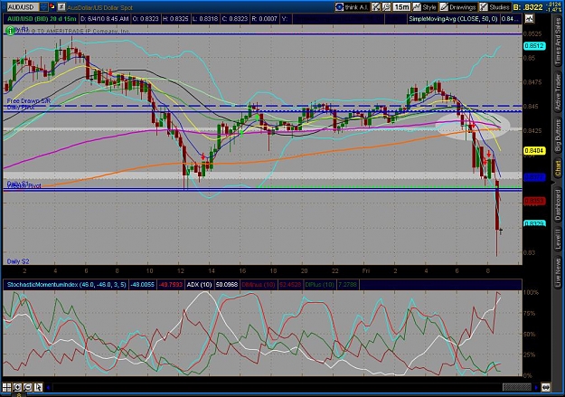
Task: Open the Times And Sales side tab
Action: [558, 41]
